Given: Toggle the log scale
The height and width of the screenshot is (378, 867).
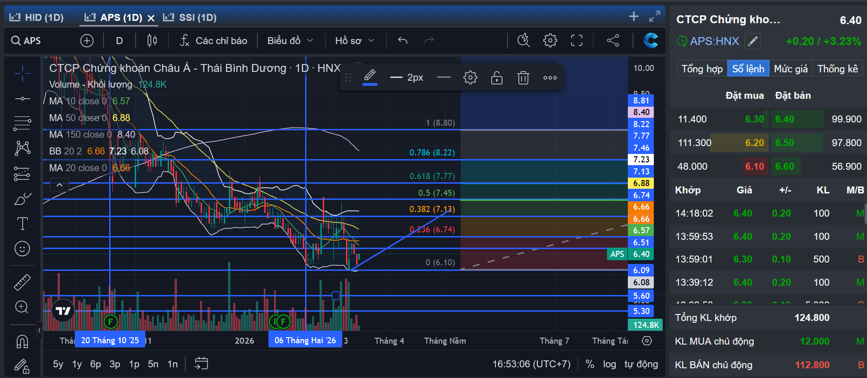Looking at the screenshot, I should [609, 364].
